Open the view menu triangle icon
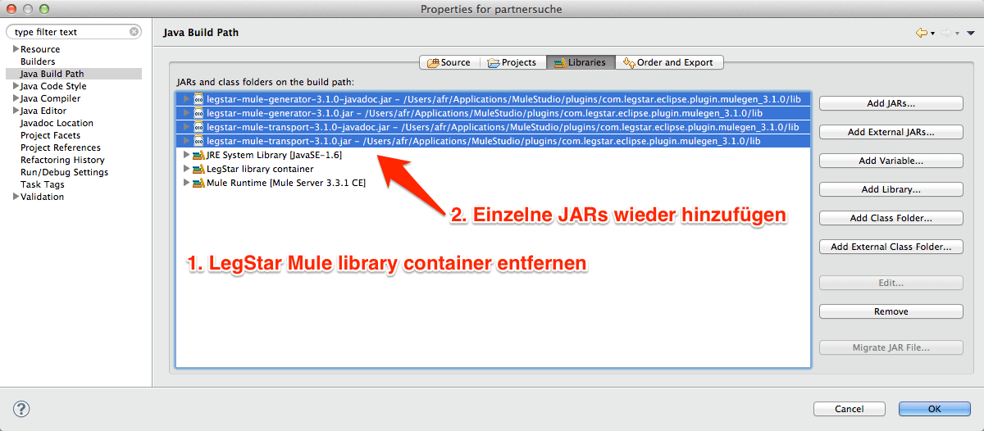Image resolution: width=984 pixels, height=431 pixels. 971,33
